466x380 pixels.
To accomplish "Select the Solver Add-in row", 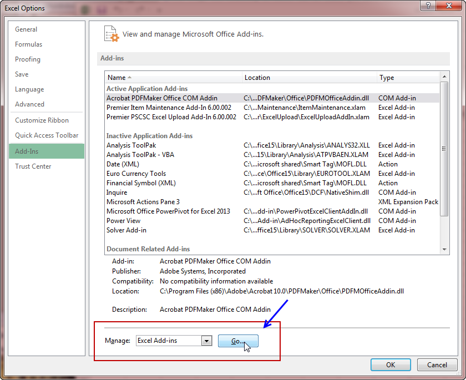I will tap(126, 230).
